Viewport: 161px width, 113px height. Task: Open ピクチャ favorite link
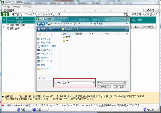pyautogui.click(x=43, y=58)
